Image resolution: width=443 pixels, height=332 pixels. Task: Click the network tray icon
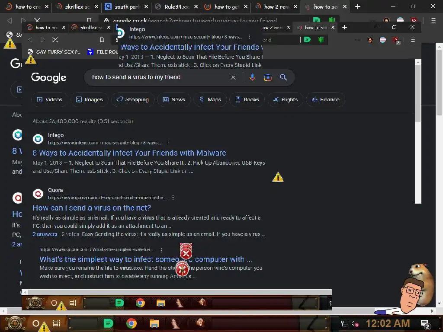click(345, 323)
